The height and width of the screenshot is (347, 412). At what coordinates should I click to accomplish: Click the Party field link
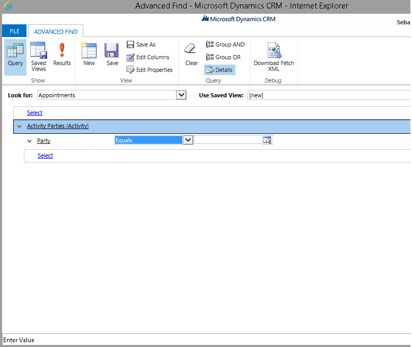click(43, 141)
